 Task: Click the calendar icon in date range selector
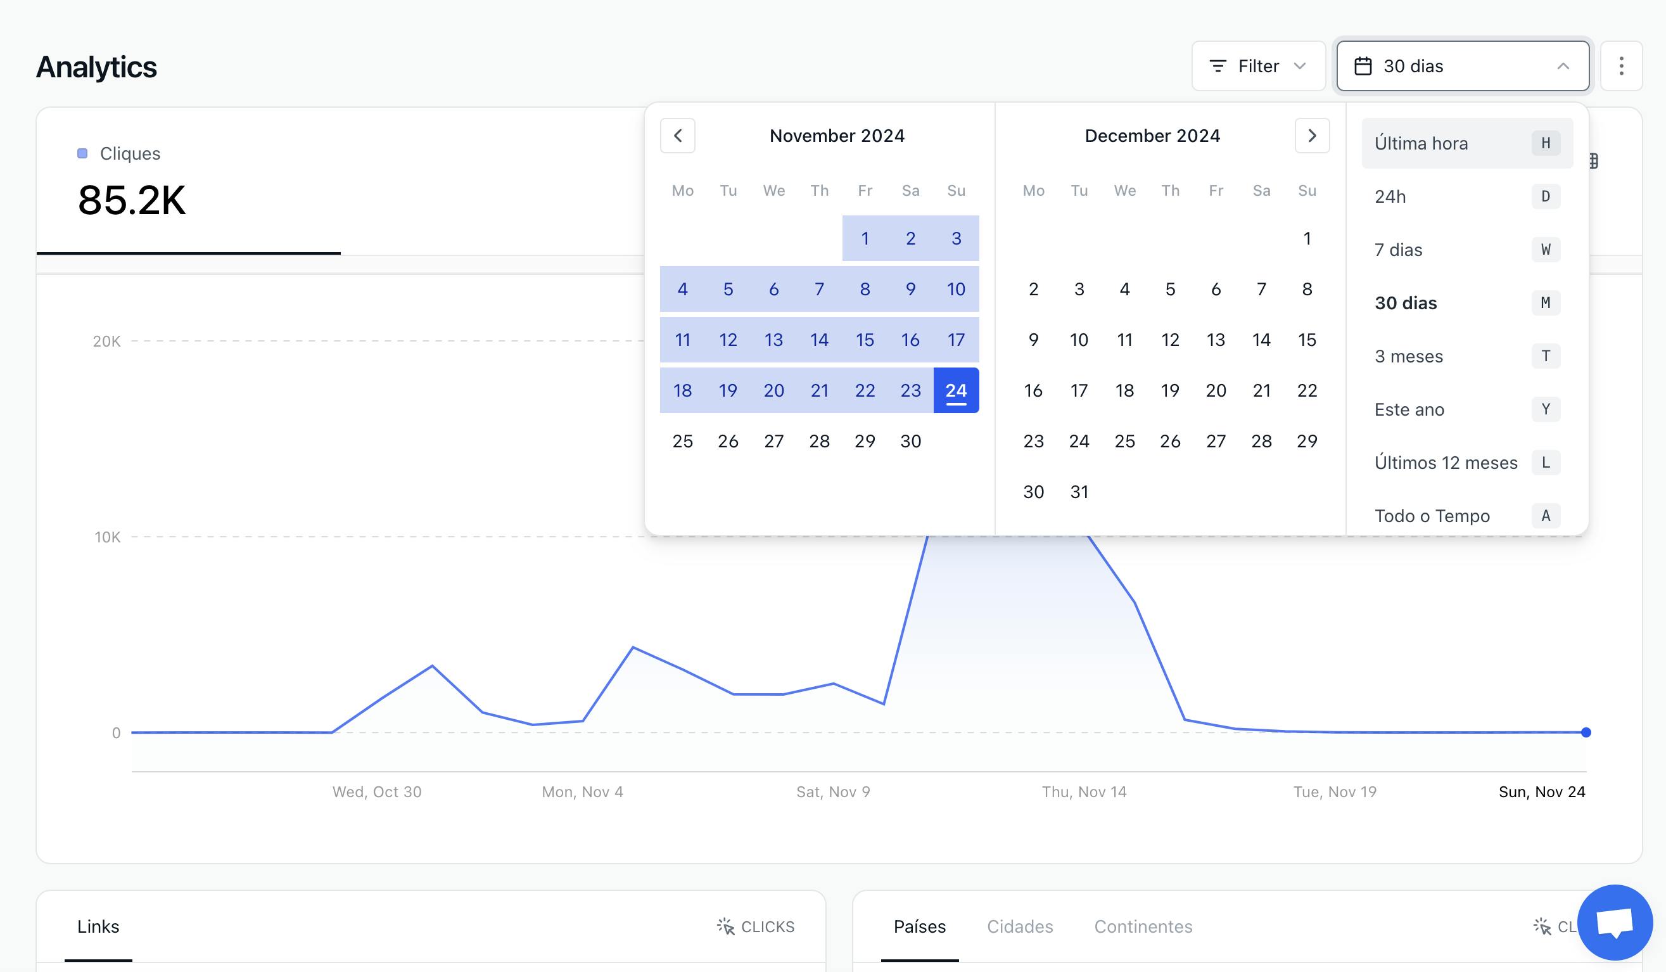[x=1363, y=66]
